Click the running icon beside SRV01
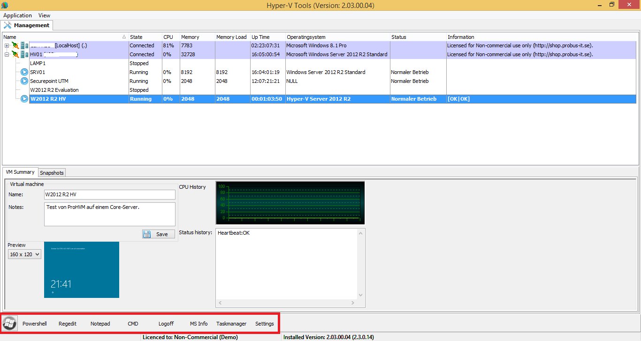 coord(24,72)
